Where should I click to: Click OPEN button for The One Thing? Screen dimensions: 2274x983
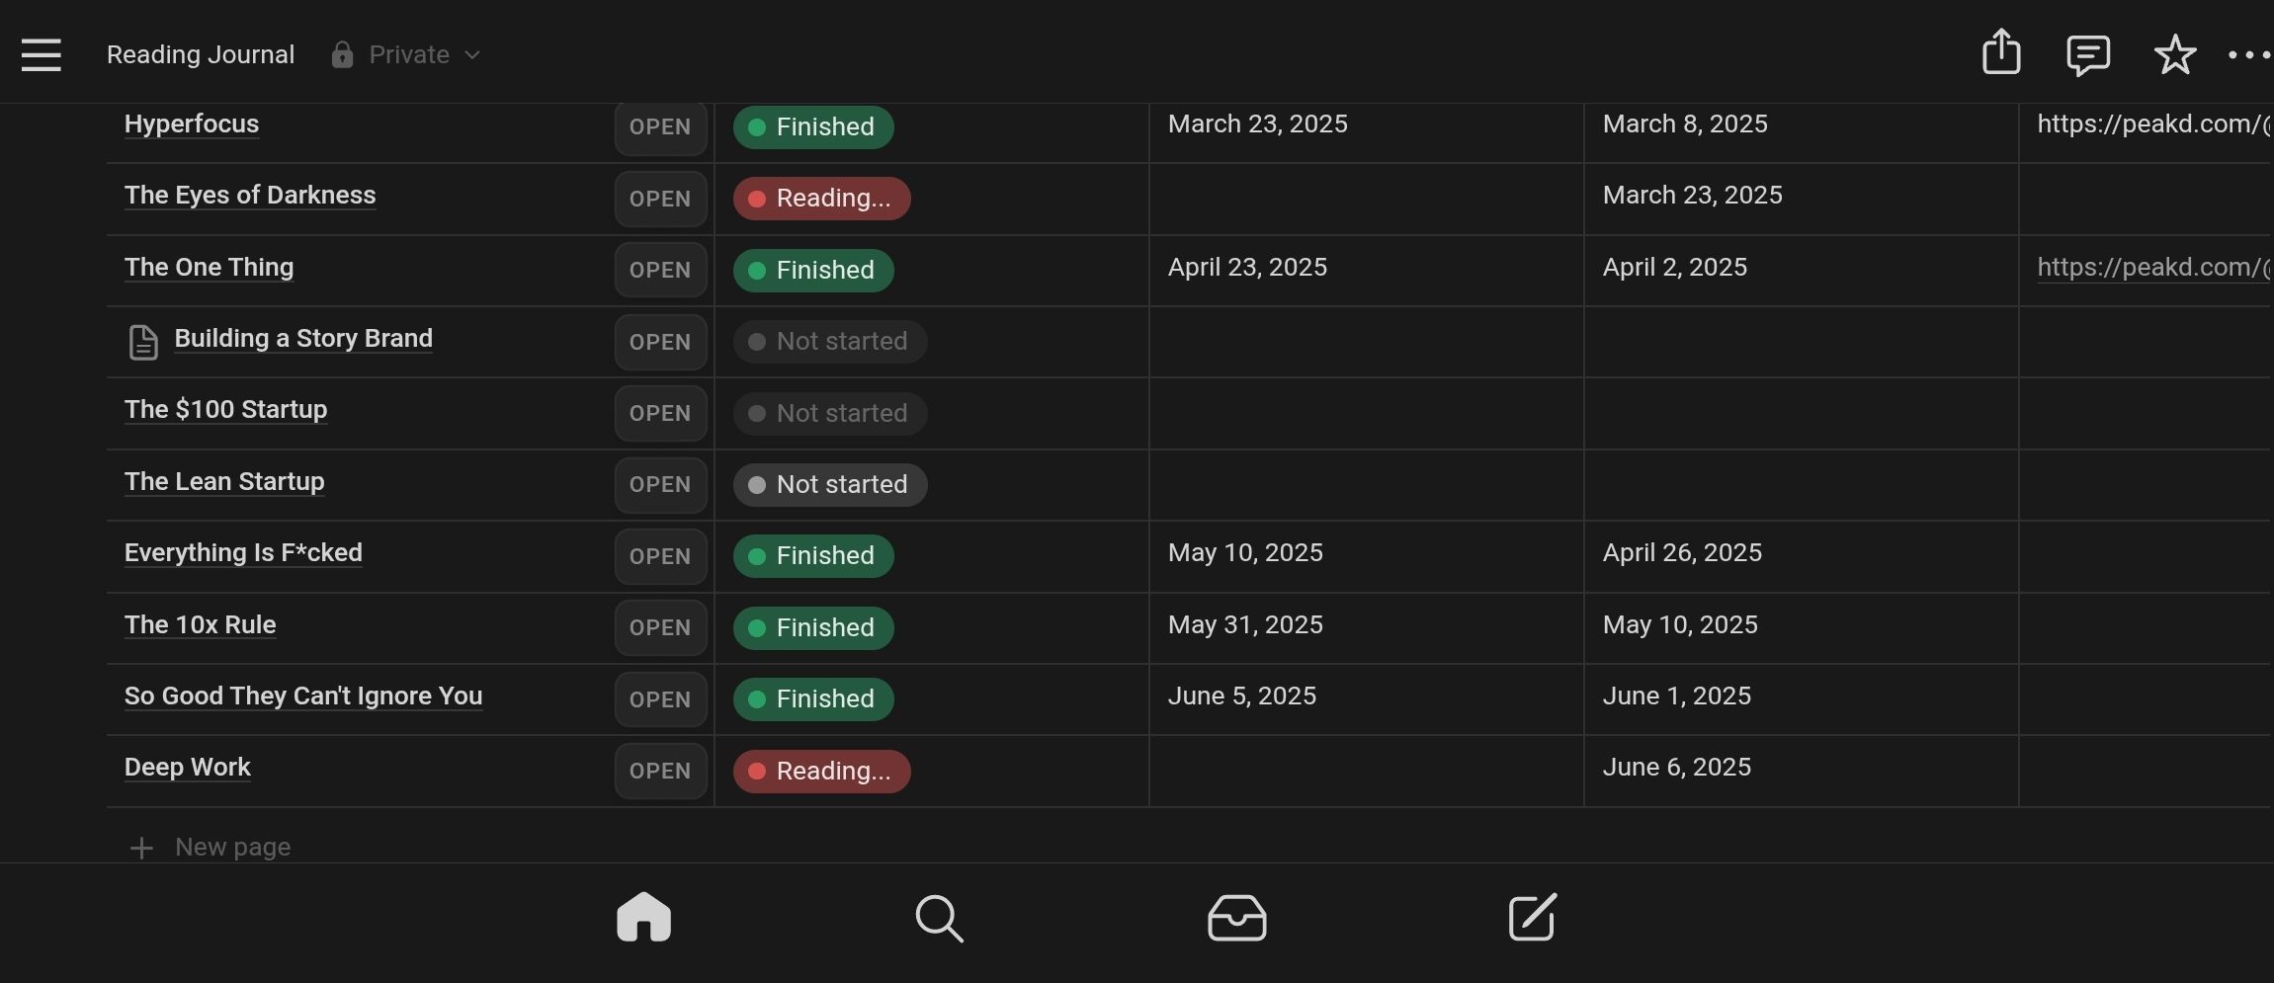click(x=660, y=270)
